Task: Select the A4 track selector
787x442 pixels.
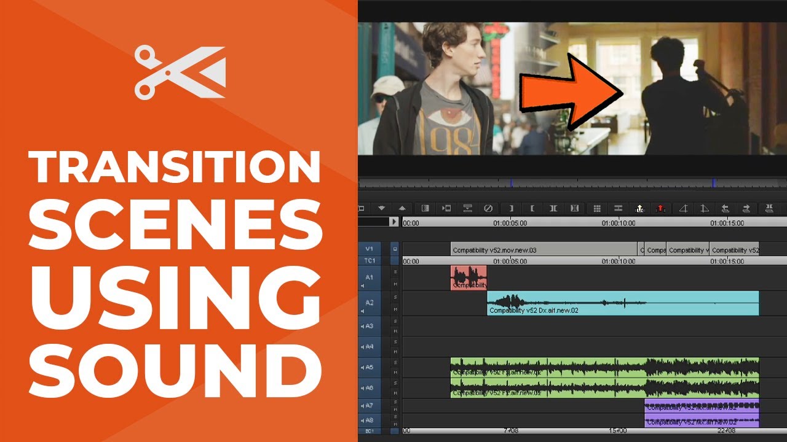Action: (x=369, y=347)
